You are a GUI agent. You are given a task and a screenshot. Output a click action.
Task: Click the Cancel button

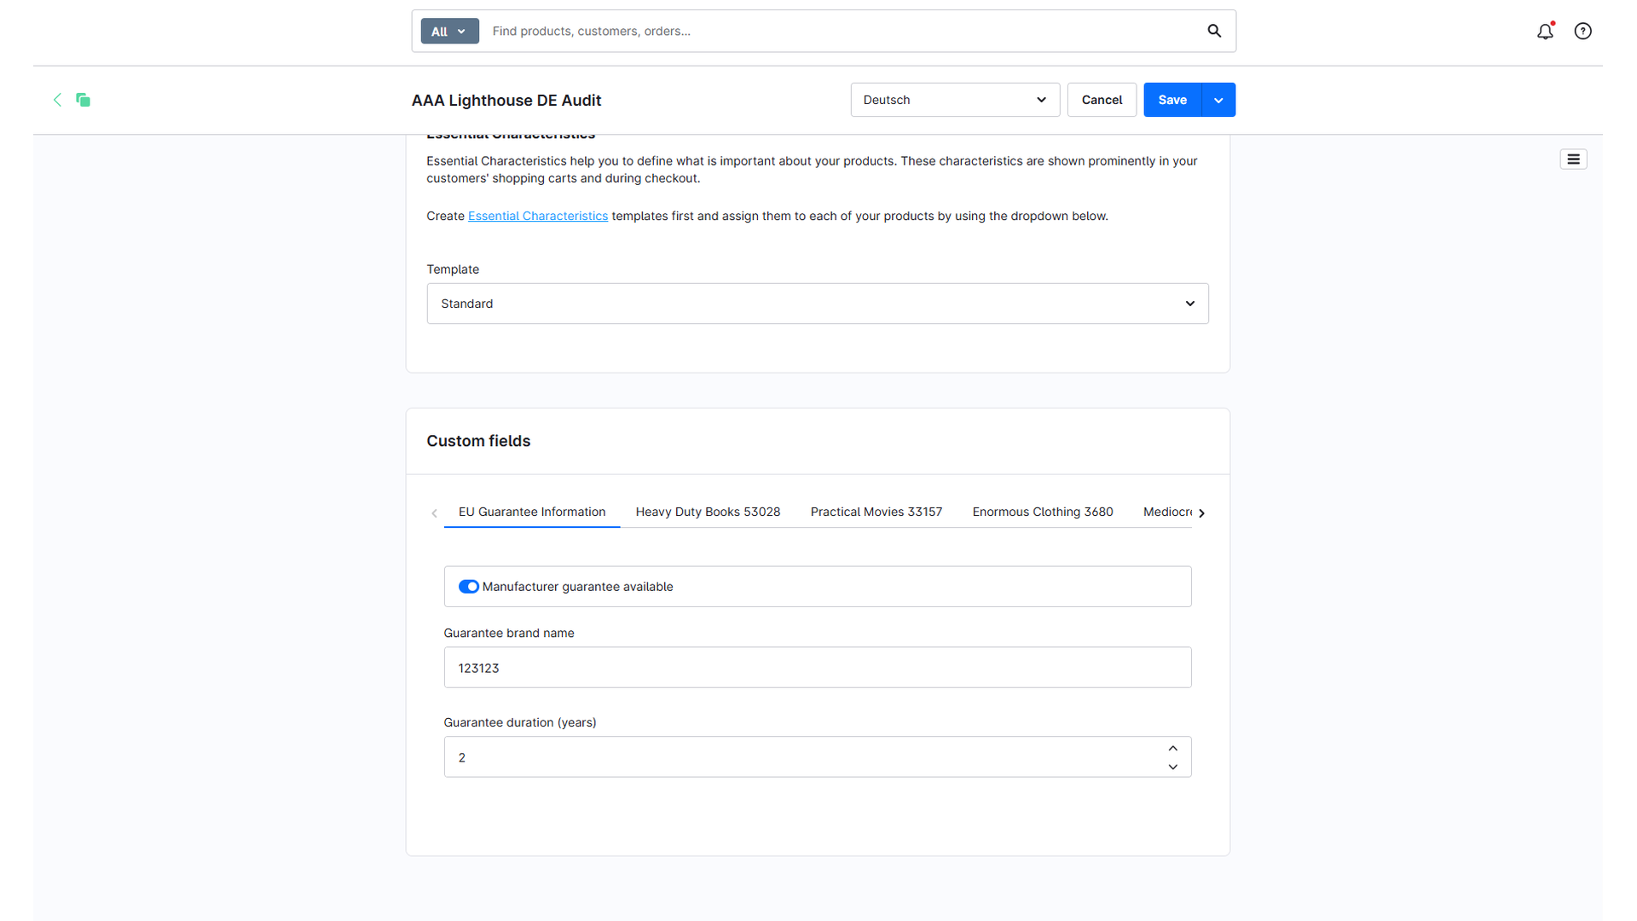pos(1102,100)
